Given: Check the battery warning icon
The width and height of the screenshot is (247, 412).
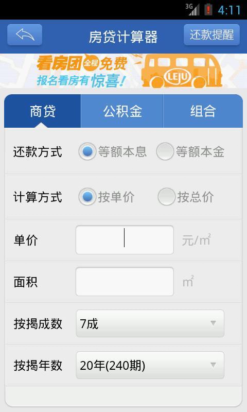Looking at the screenshot, I should click(x=208, y=10).
